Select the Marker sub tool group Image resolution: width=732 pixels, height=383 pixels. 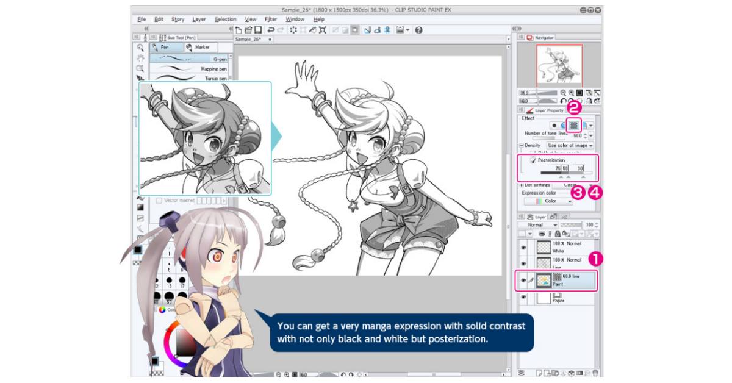click(x=199, y=47)
